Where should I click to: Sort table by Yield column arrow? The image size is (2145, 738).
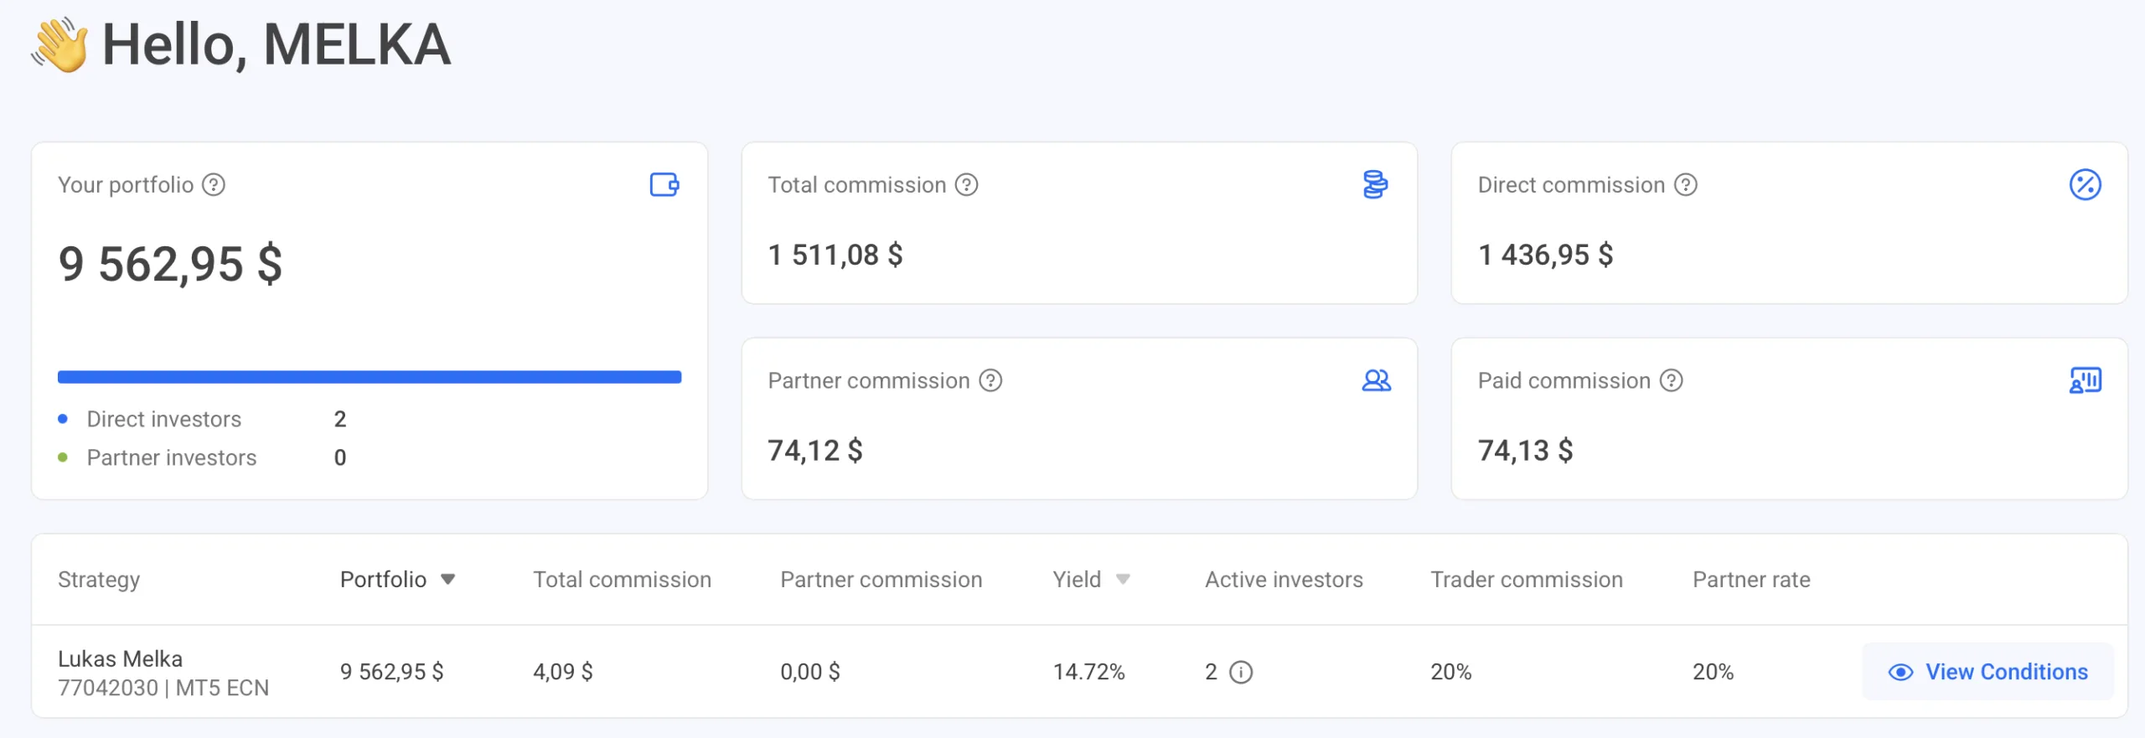1123,580
